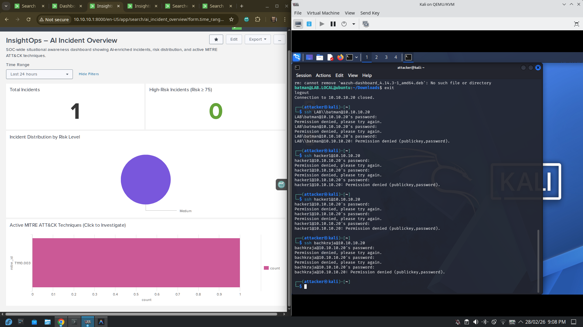Open VM snapshot manager
The image size is (583, 327).
366,24
